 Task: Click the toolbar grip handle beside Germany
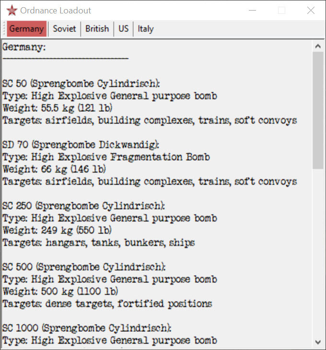pyautogui.click(x=4, y=29)
